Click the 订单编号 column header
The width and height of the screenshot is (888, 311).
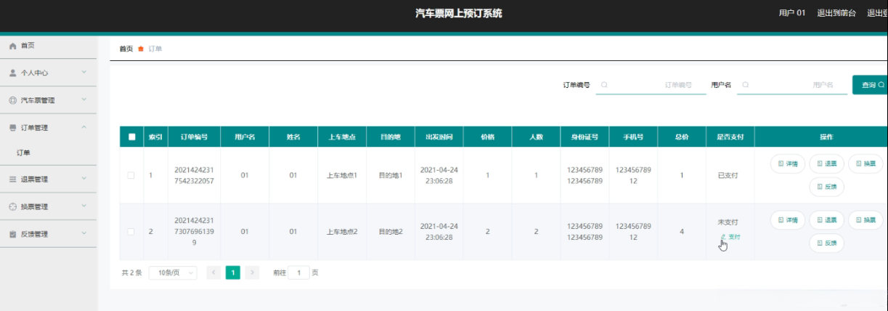coord(195,137)
